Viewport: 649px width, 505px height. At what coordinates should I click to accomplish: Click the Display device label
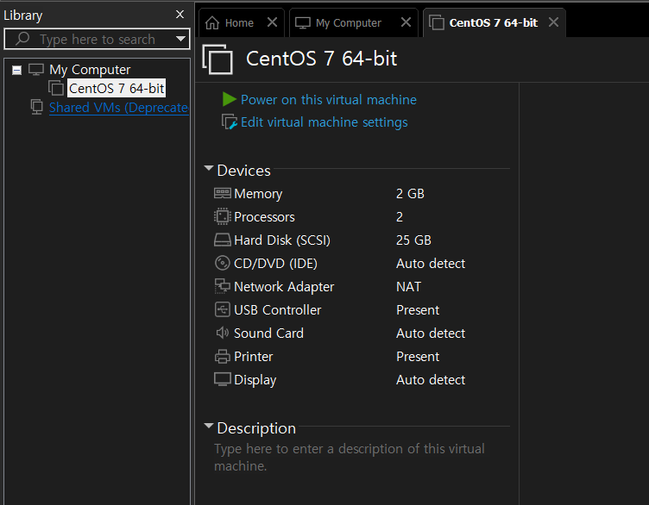click(x=255, y=380)
